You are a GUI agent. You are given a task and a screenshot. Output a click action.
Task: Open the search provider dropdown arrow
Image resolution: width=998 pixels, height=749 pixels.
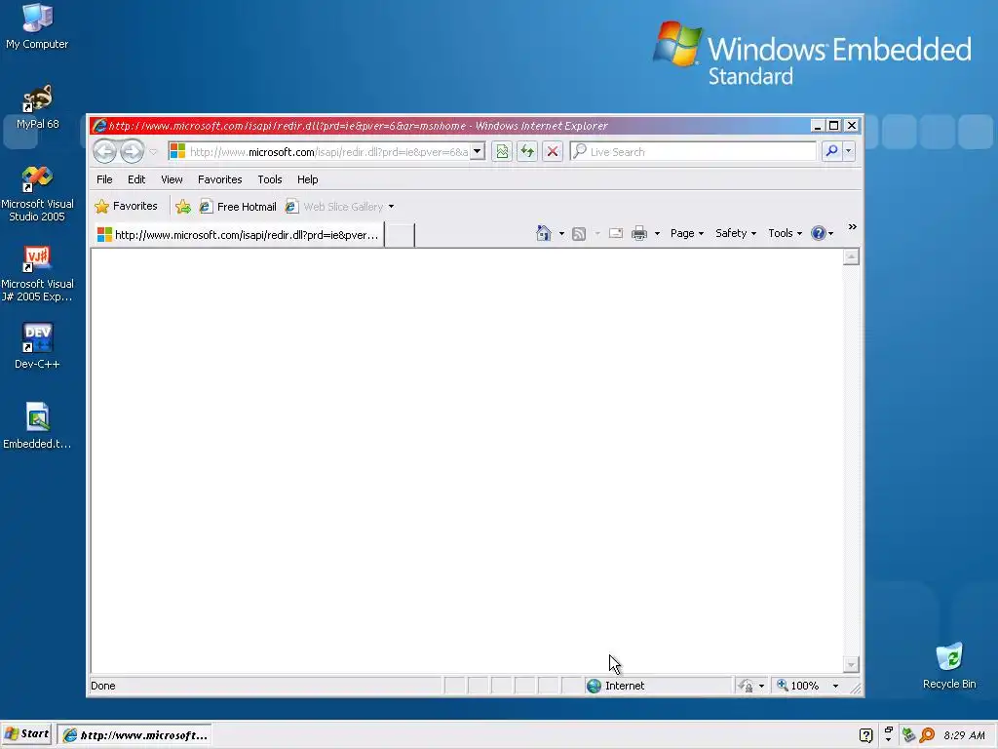[849, 151]
